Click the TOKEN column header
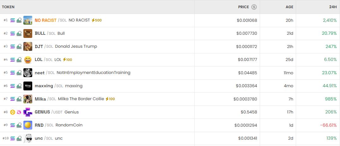 point(8,7)
